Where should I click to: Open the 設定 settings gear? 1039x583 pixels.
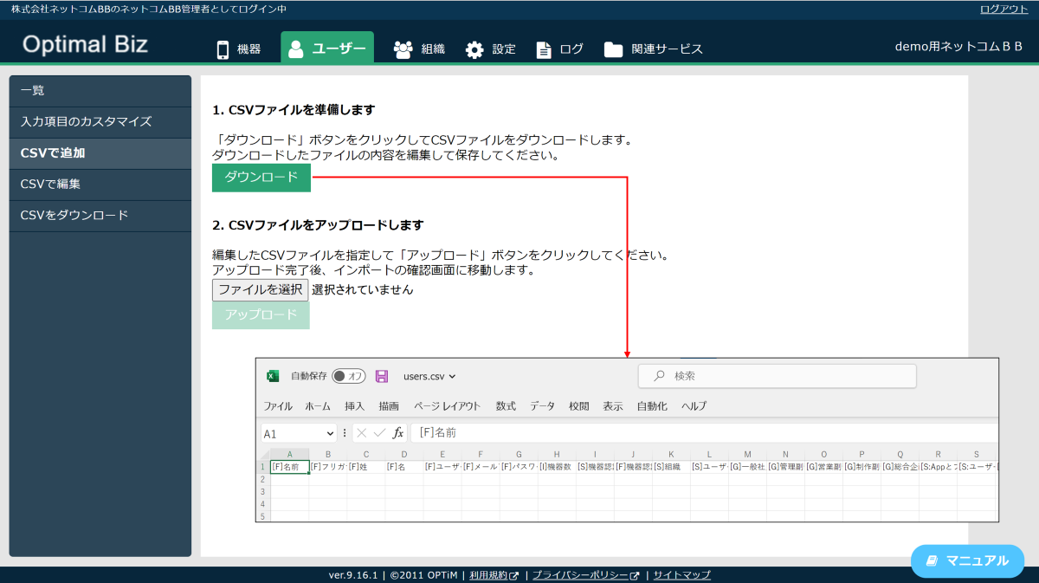(x=491, y=49)
